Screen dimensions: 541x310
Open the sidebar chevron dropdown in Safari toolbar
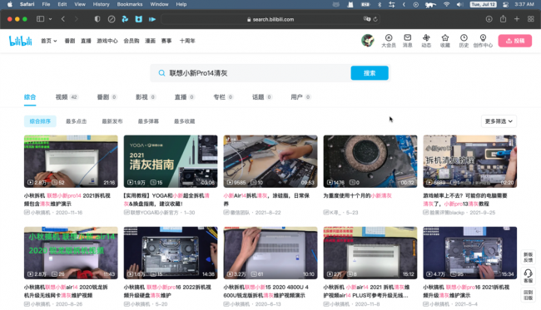point(51,19)
